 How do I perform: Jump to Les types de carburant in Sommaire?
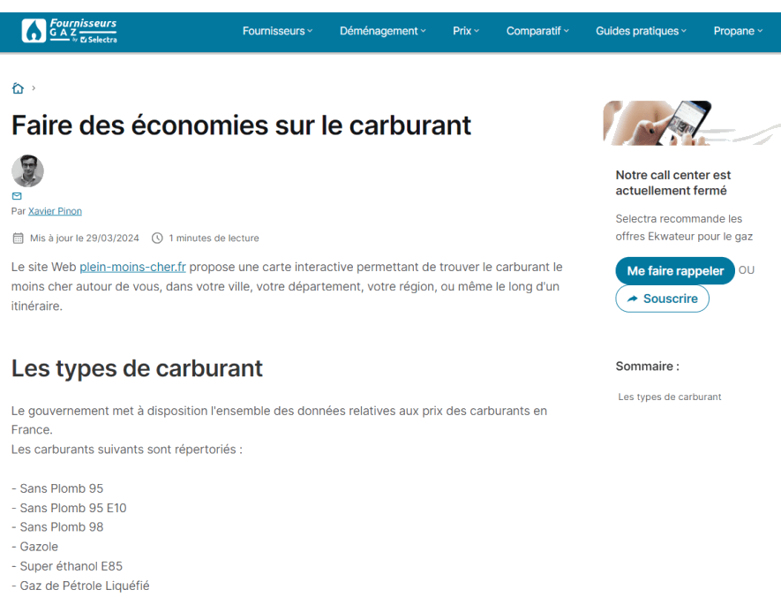tap(669, 397)
